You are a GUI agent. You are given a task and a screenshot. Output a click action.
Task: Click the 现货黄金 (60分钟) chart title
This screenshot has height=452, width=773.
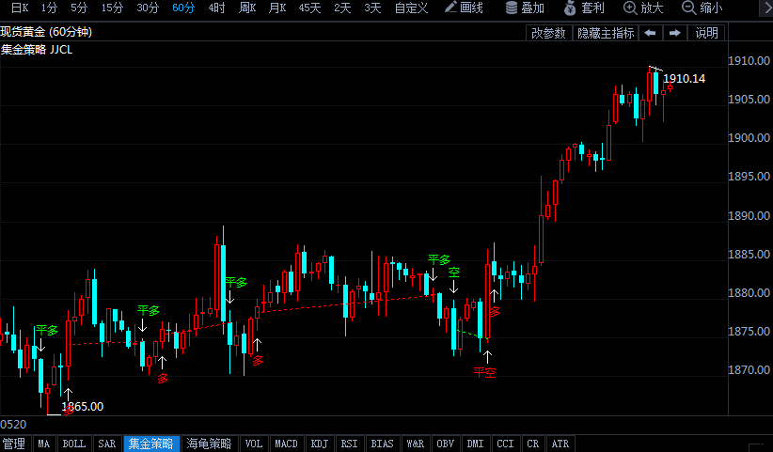[x=46, y=32]
